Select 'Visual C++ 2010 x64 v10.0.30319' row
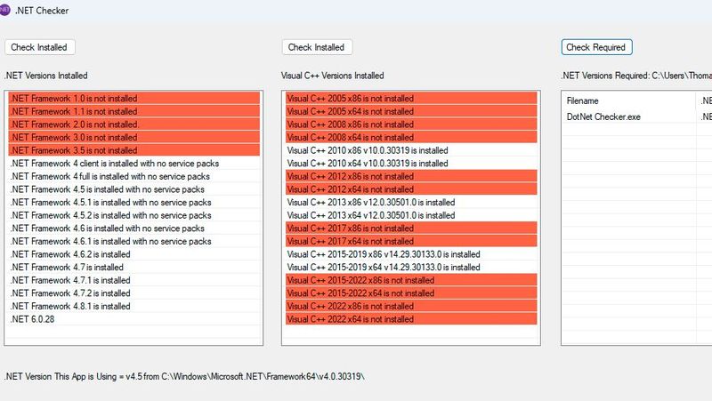 (411, 164)
